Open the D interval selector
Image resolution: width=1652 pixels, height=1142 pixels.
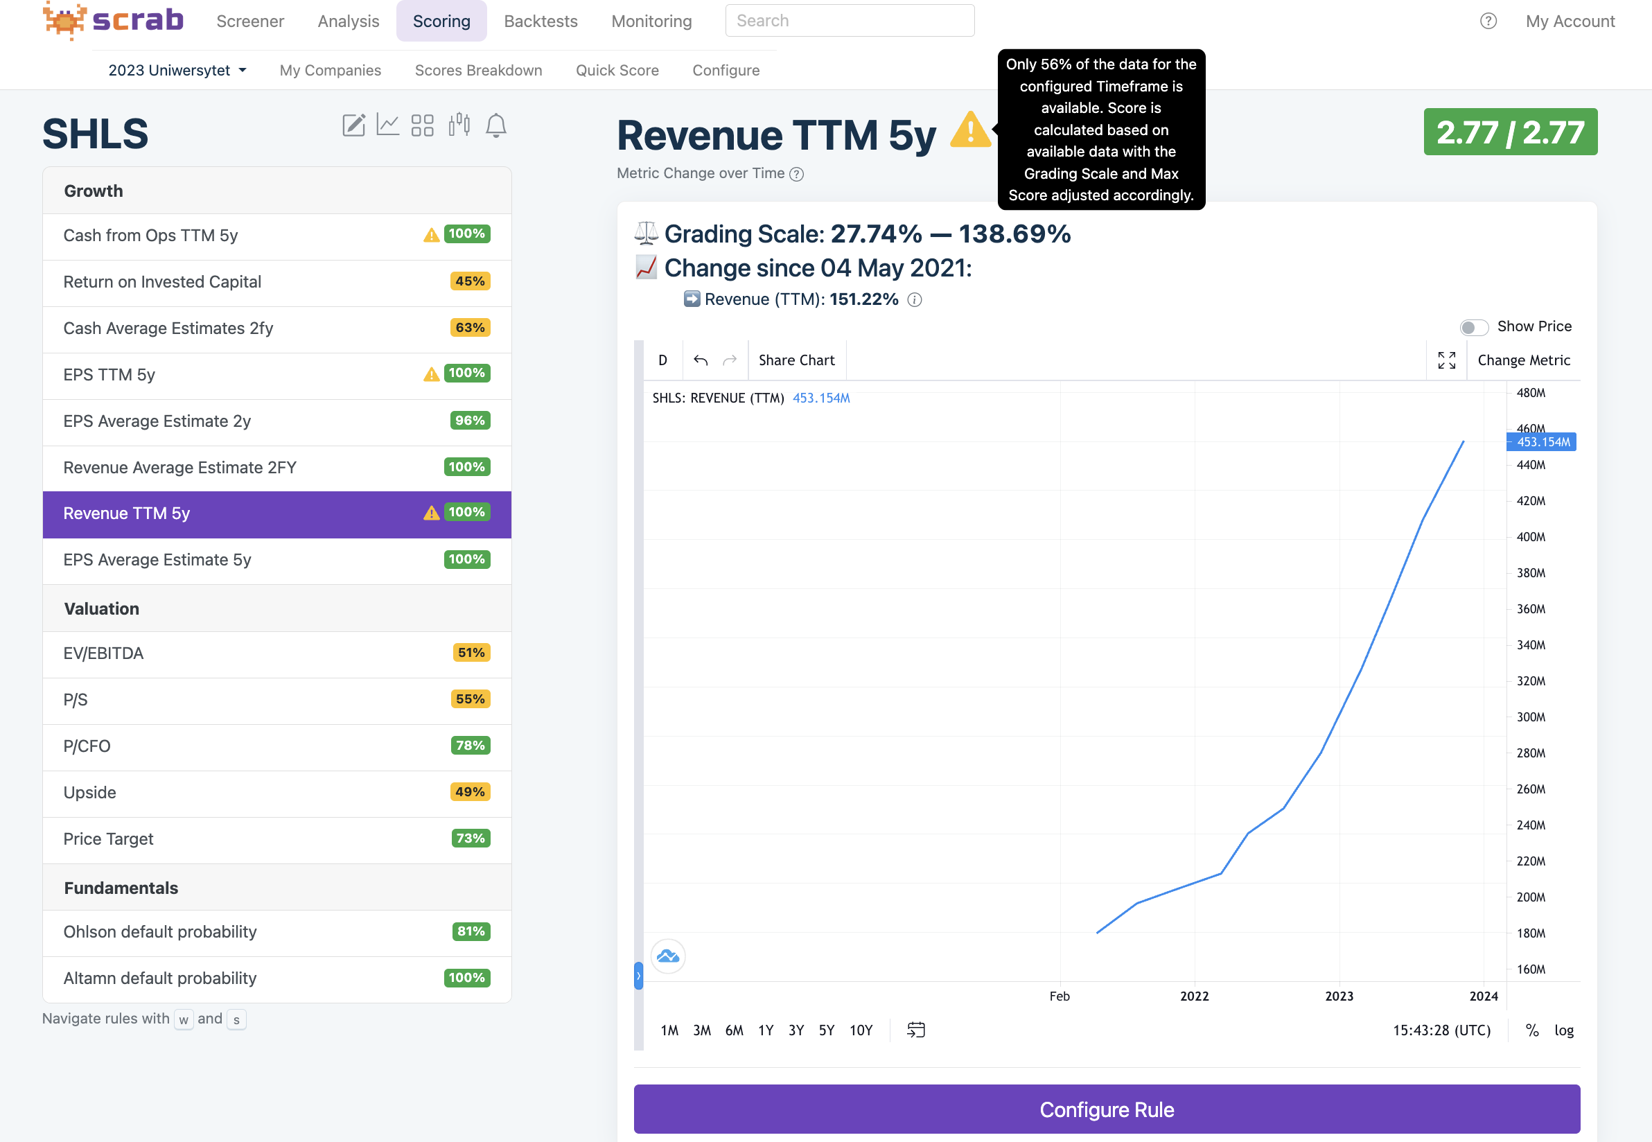click(662, 360)
